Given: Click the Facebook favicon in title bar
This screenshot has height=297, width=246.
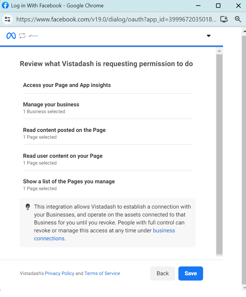Looking at the screenshot, I should pos(5,5).
